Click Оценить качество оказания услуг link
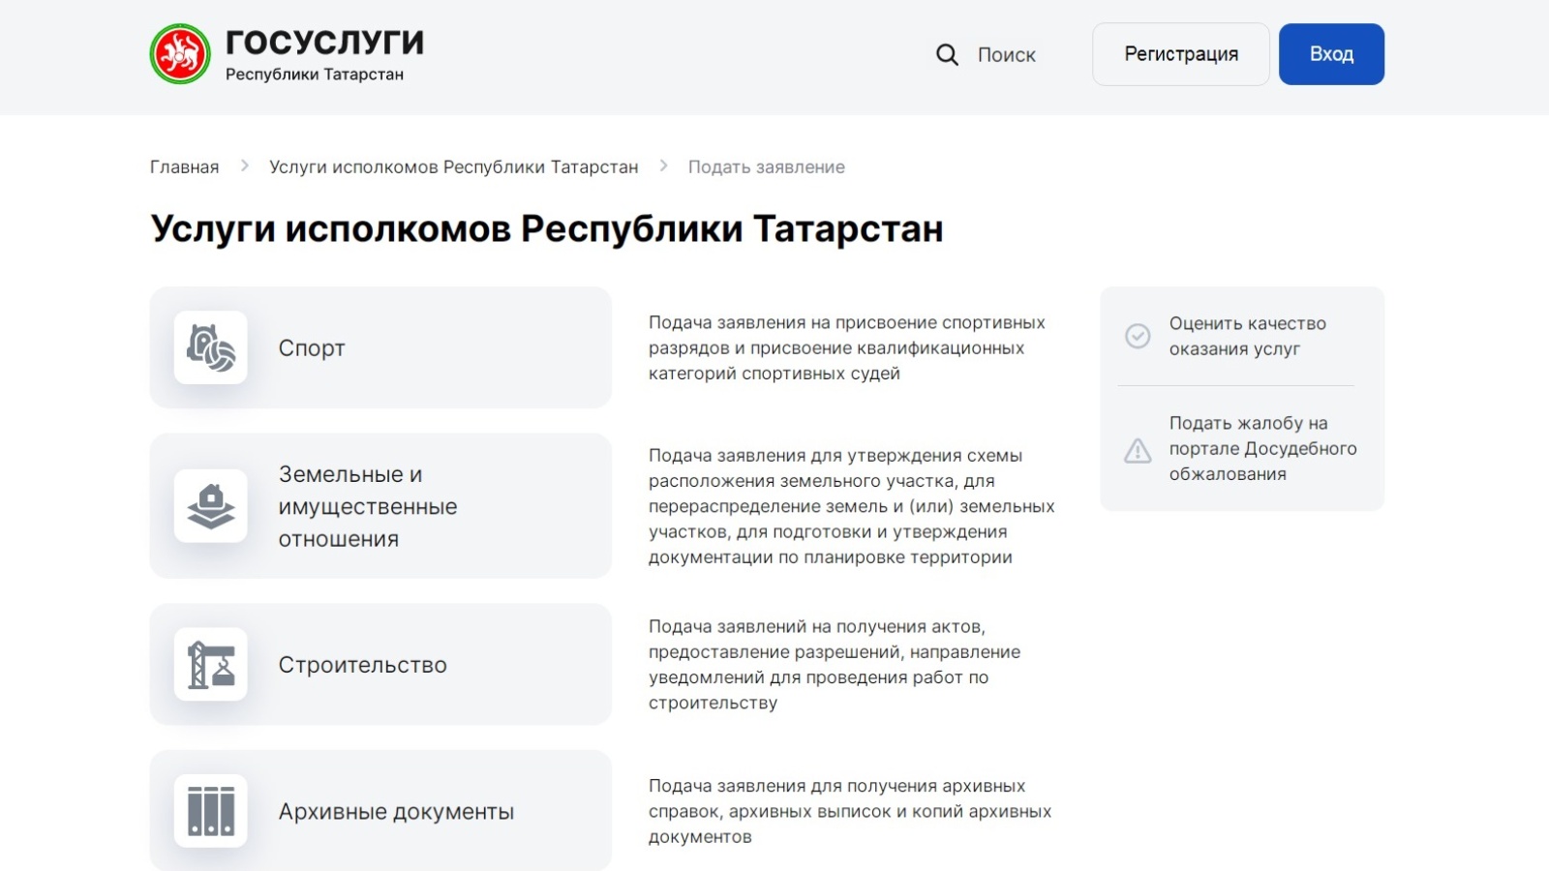The width and height of the screenshot is (1549, 871). [1247, 336]
